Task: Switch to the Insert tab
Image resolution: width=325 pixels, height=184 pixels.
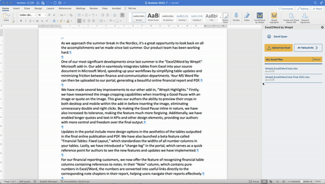Action: point(16,8)
